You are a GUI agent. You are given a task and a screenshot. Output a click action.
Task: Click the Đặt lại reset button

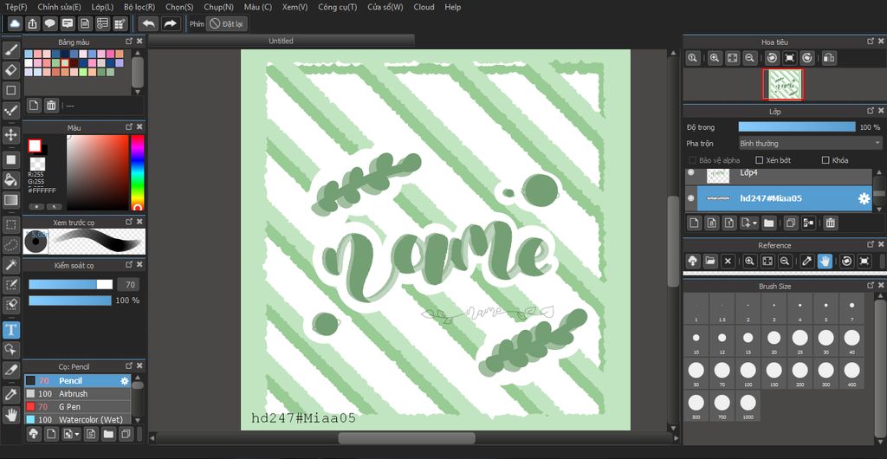[227, 23]
